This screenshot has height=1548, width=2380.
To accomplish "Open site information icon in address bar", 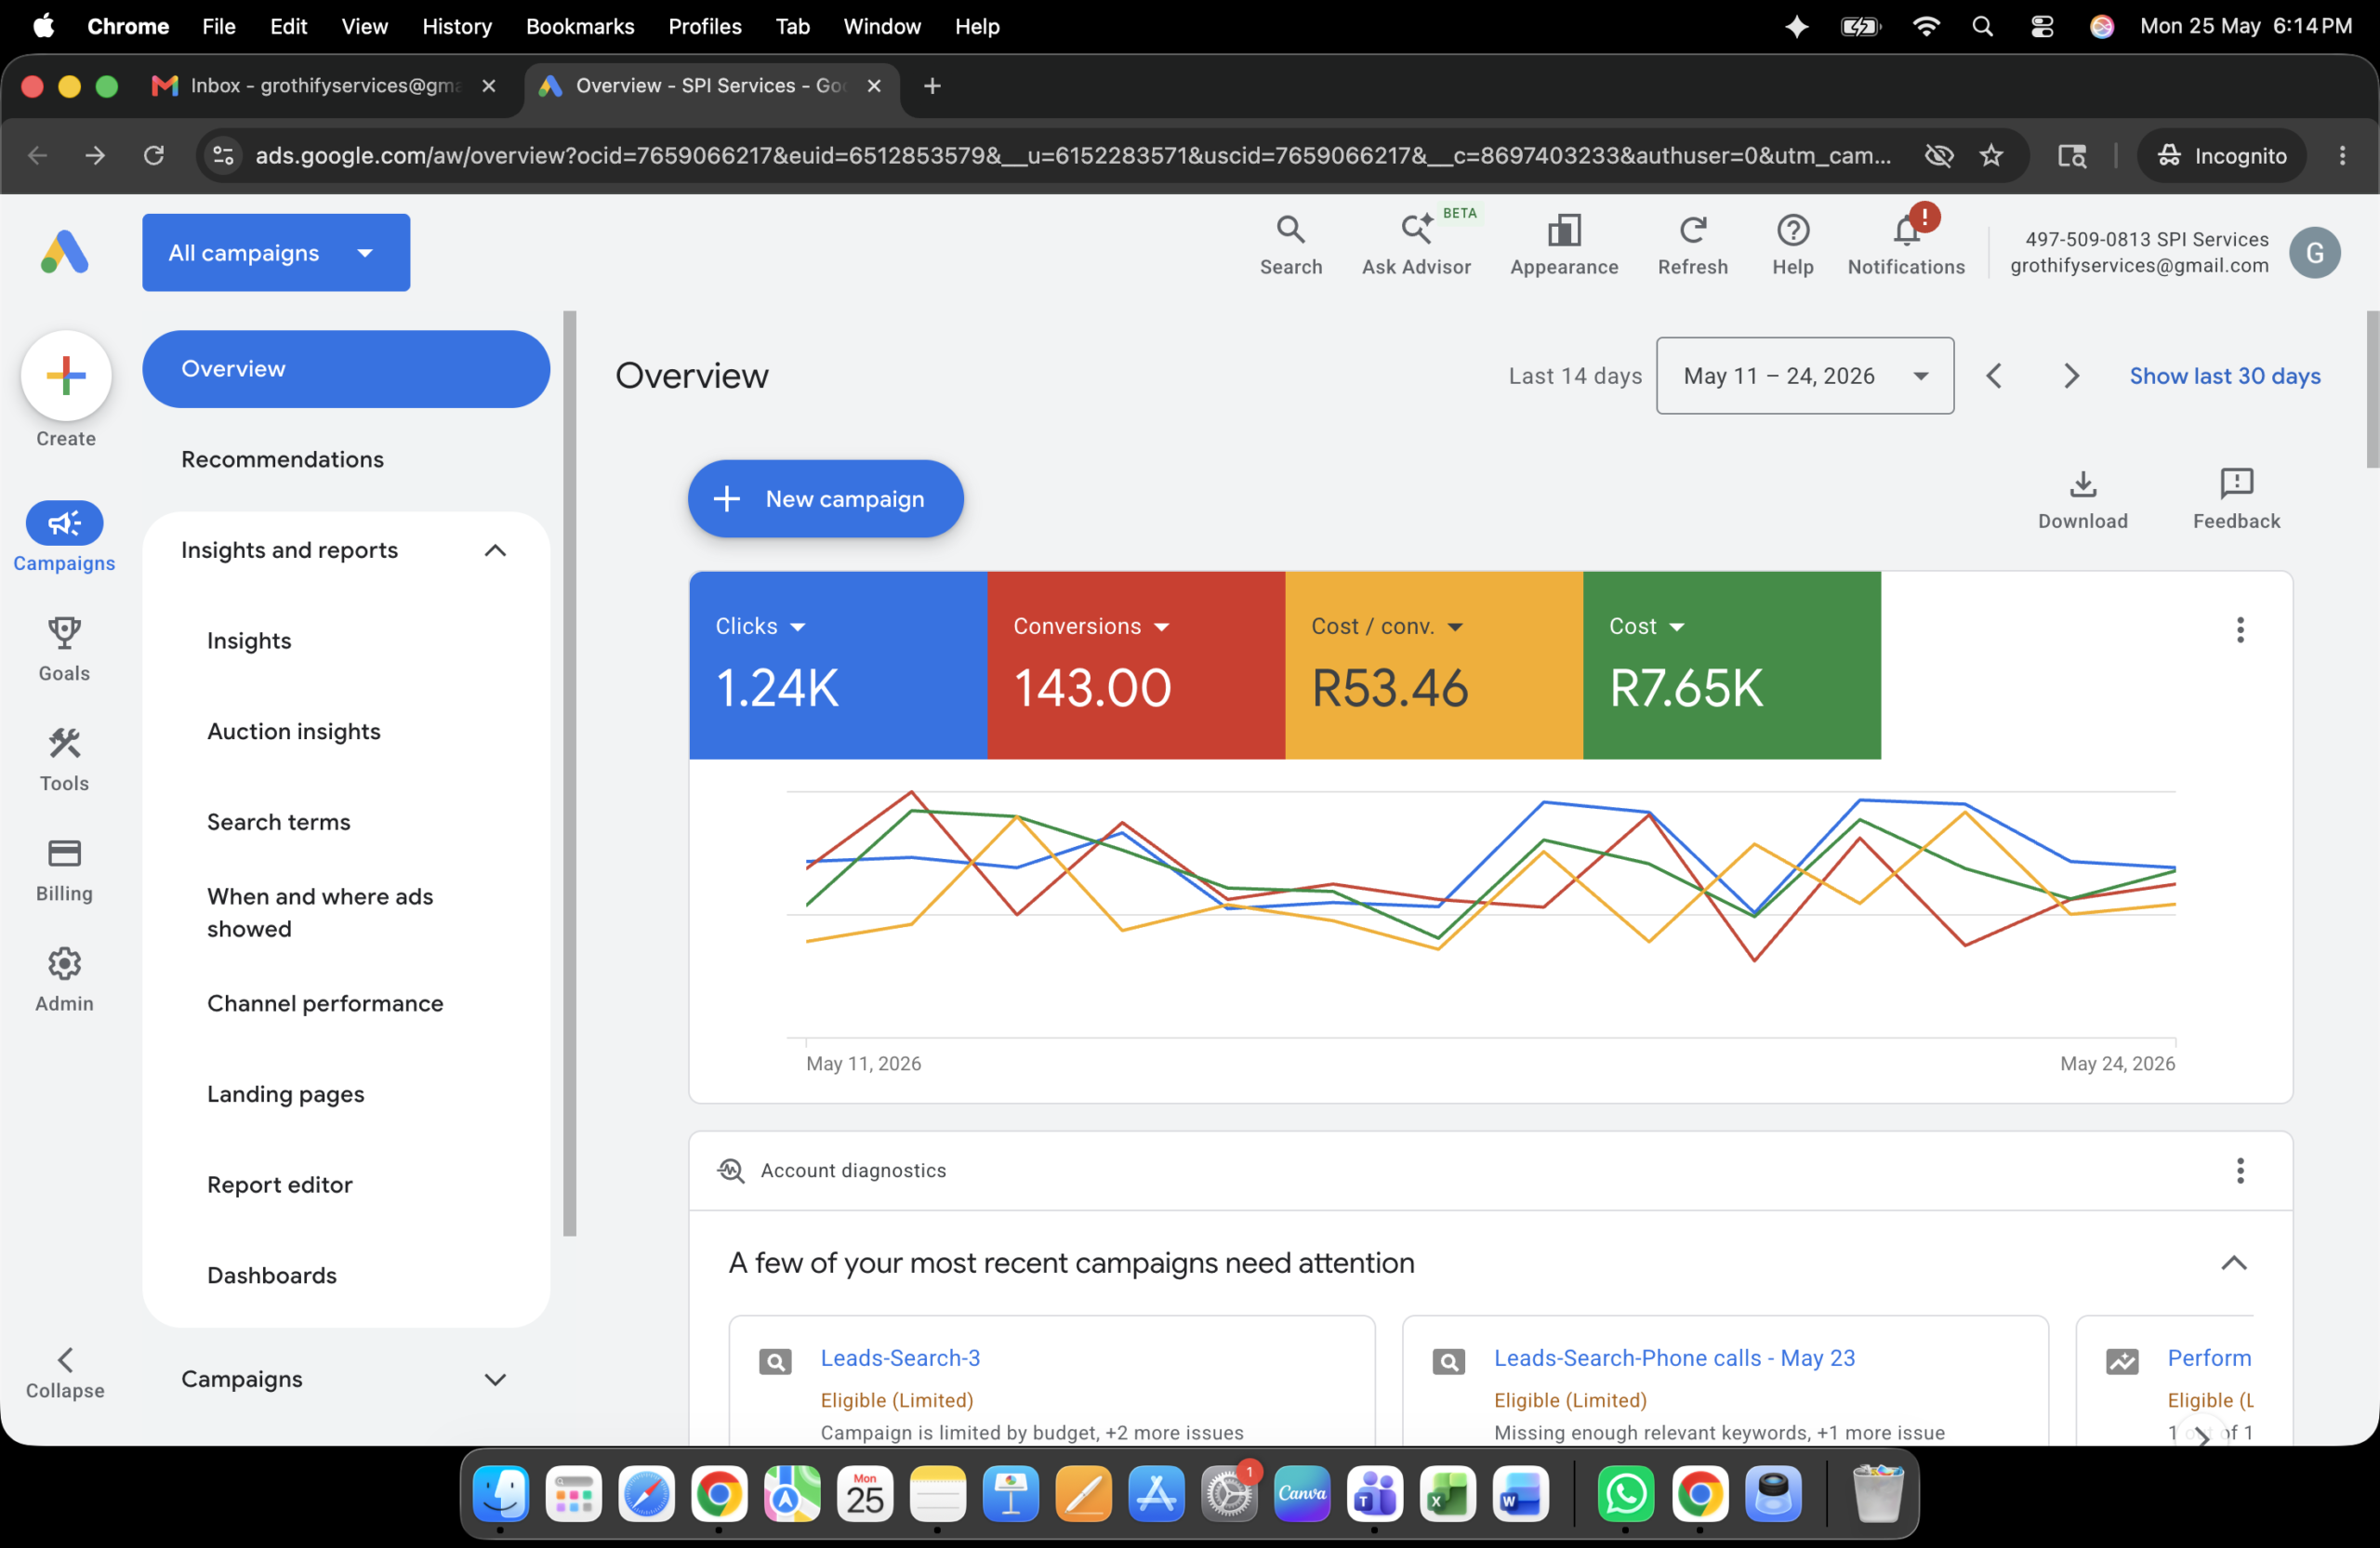I will click(x=224, y=155).
